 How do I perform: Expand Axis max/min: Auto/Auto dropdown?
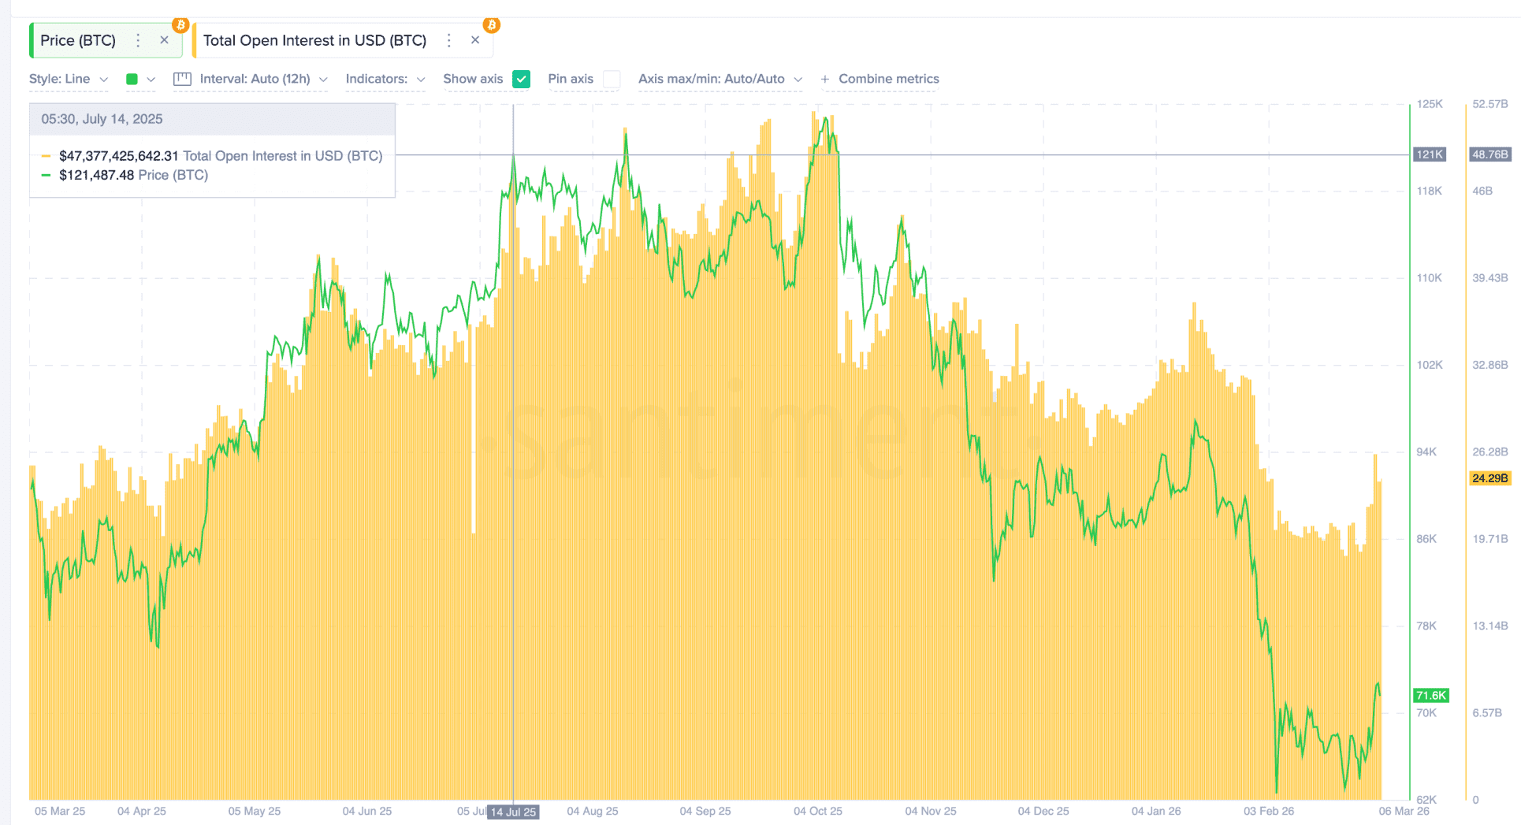[x=720, y=79]
